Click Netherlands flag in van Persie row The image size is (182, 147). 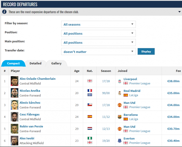point(90,129)
